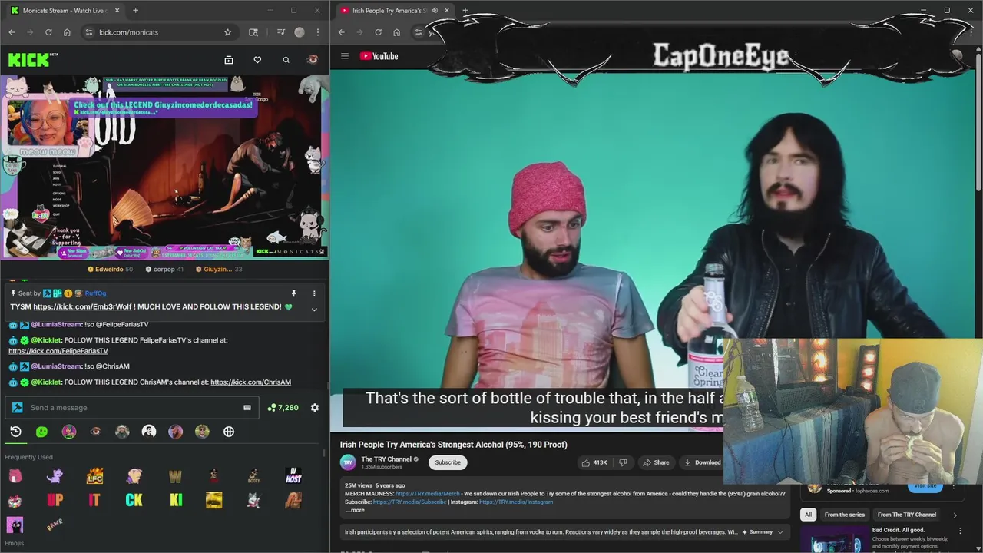Insert the purple cat emote

click(x=55, y=476)
